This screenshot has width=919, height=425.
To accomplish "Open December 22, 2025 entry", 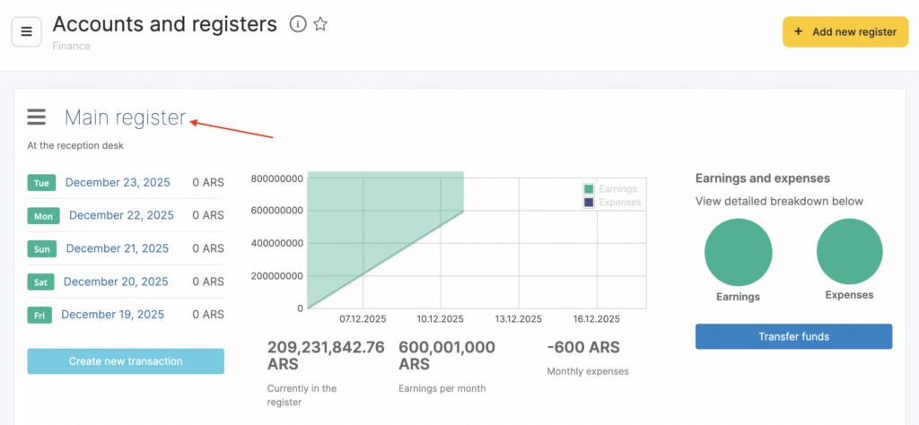I will coord(121,215).
